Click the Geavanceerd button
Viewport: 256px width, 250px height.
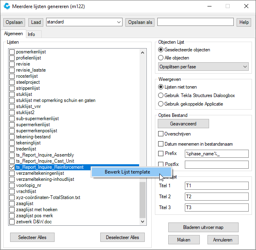point(183,124)
